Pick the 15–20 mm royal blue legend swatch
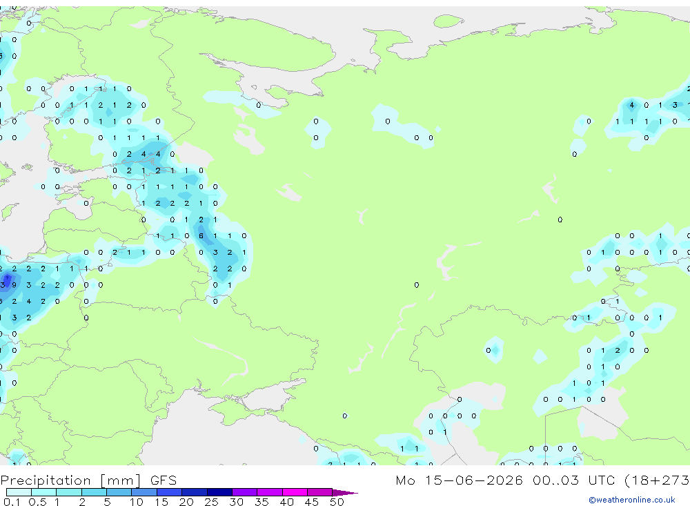 point(170,492)
